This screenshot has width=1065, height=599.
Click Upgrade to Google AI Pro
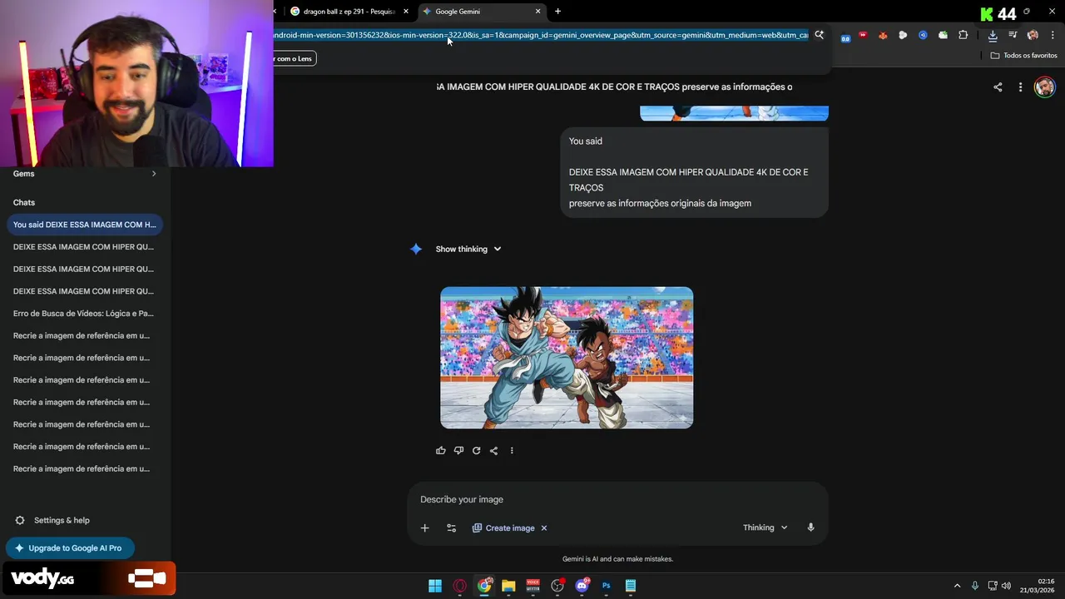70,548
